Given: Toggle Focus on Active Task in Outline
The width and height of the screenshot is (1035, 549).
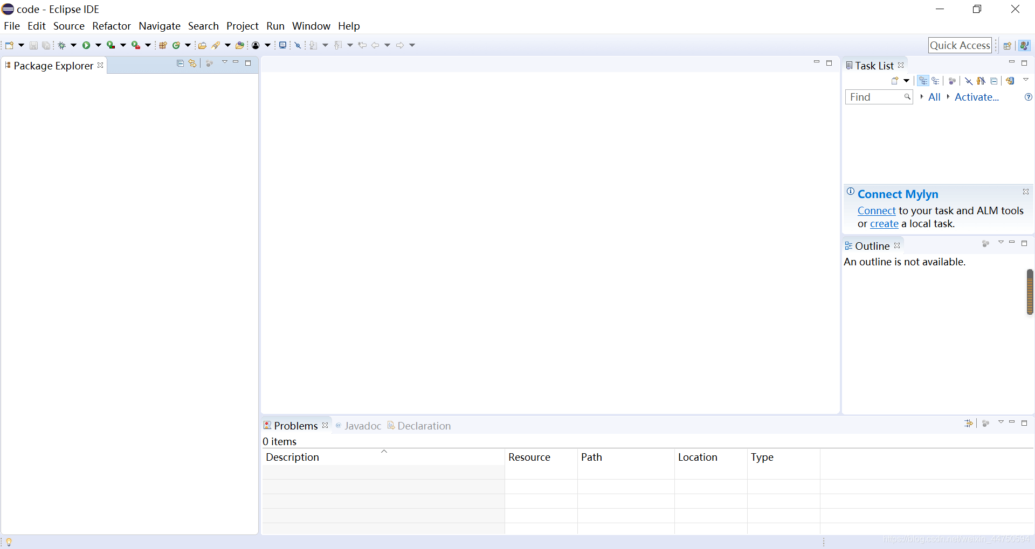Looking at the screenshot, I should [x=985, y=244].
